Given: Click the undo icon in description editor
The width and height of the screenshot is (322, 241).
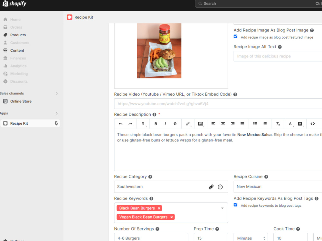Looking at the screenshot, I should [x=120, y=124].
